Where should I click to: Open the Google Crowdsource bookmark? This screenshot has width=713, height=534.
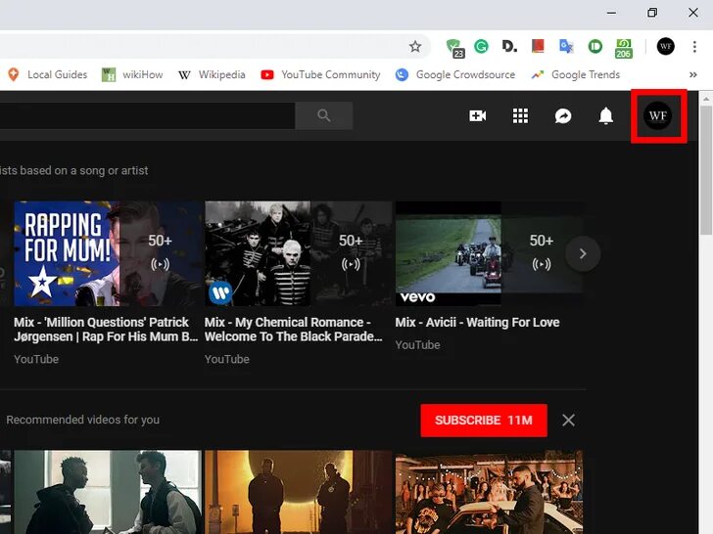(x=455, y=74)
